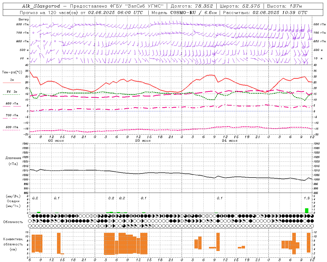Viewport: 327px width, 262px height.
Task: Click the '(мм/1ч.)' precipitation unit label
Action: pyautogui.click(x=13, y=206)
